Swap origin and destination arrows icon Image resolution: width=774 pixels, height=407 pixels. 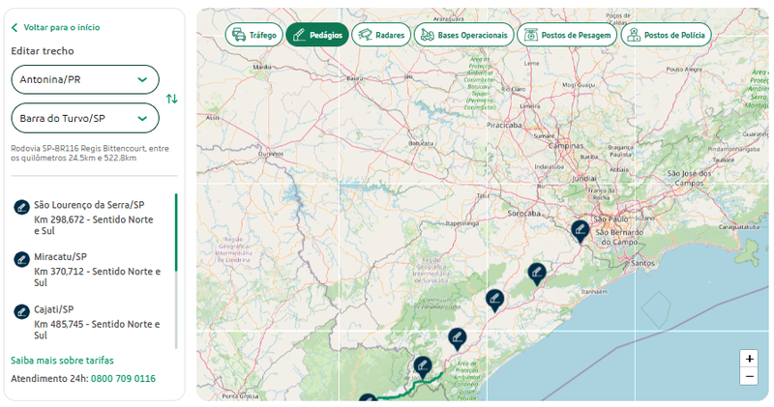tap(171, 99)
